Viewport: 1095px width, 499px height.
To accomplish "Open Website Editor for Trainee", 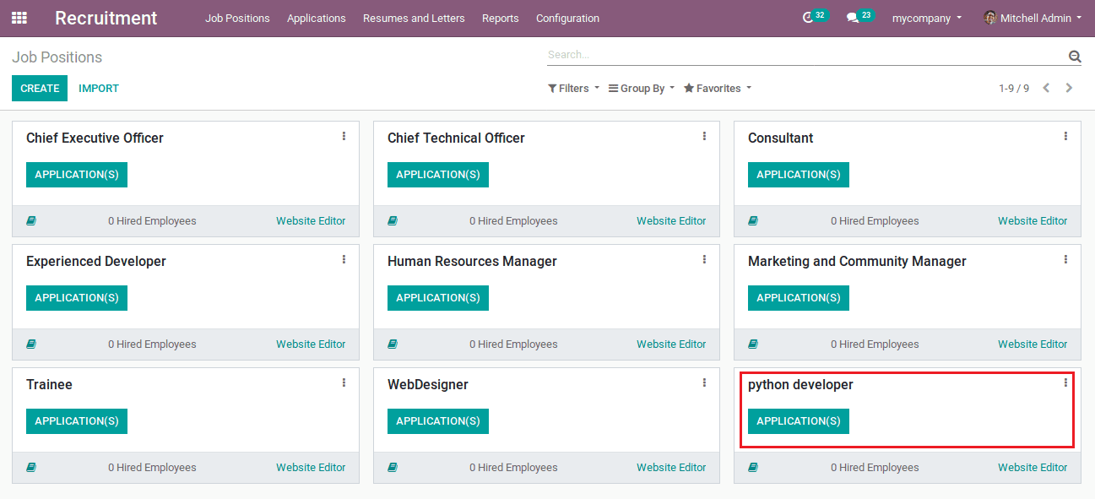I will click(311, 468).
